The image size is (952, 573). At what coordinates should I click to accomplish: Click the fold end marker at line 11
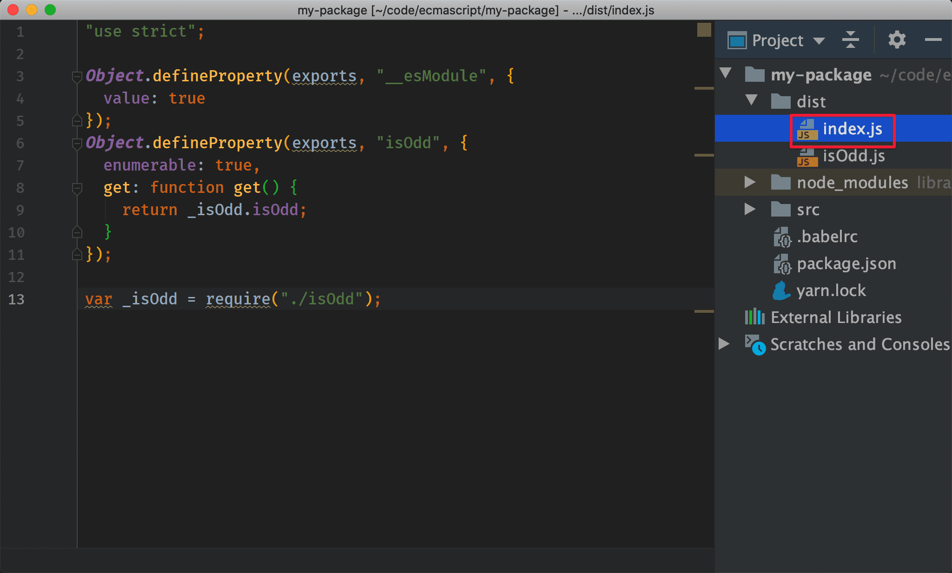click(x=77, y=255)
